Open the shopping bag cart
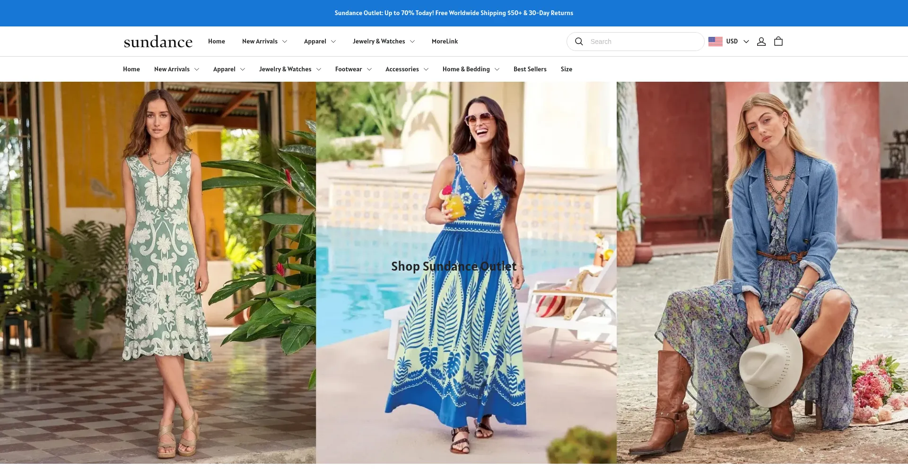908x469 pixels. click(x=778, y=42)
